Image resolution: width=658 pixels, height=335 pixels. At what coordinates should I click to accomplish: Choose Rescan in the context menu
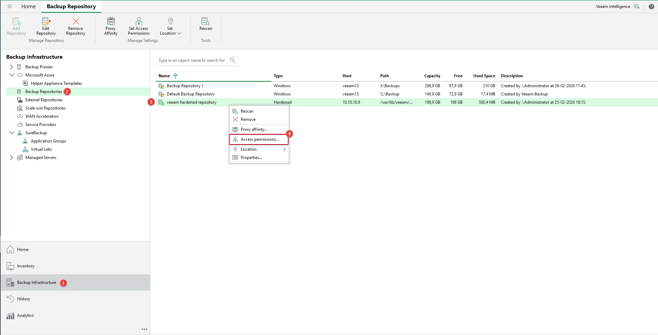point(259,111)
